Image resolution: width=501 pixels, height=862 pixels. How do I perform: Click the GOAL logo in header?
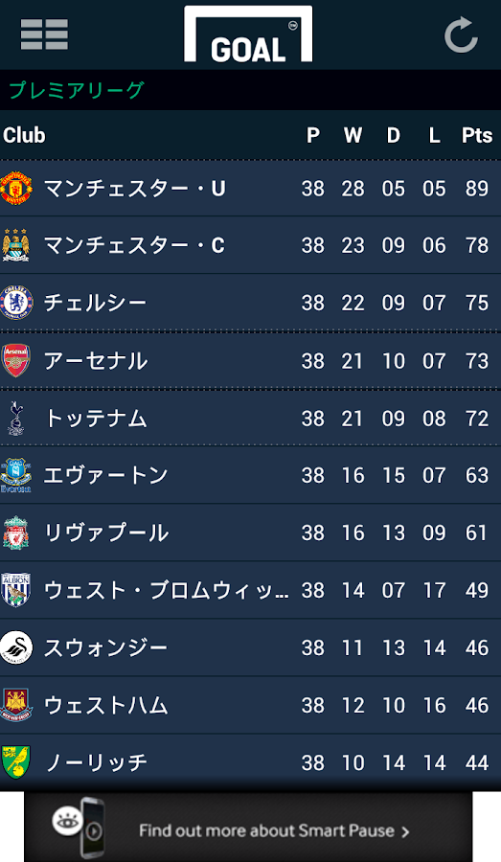click(x=248, y=34)
